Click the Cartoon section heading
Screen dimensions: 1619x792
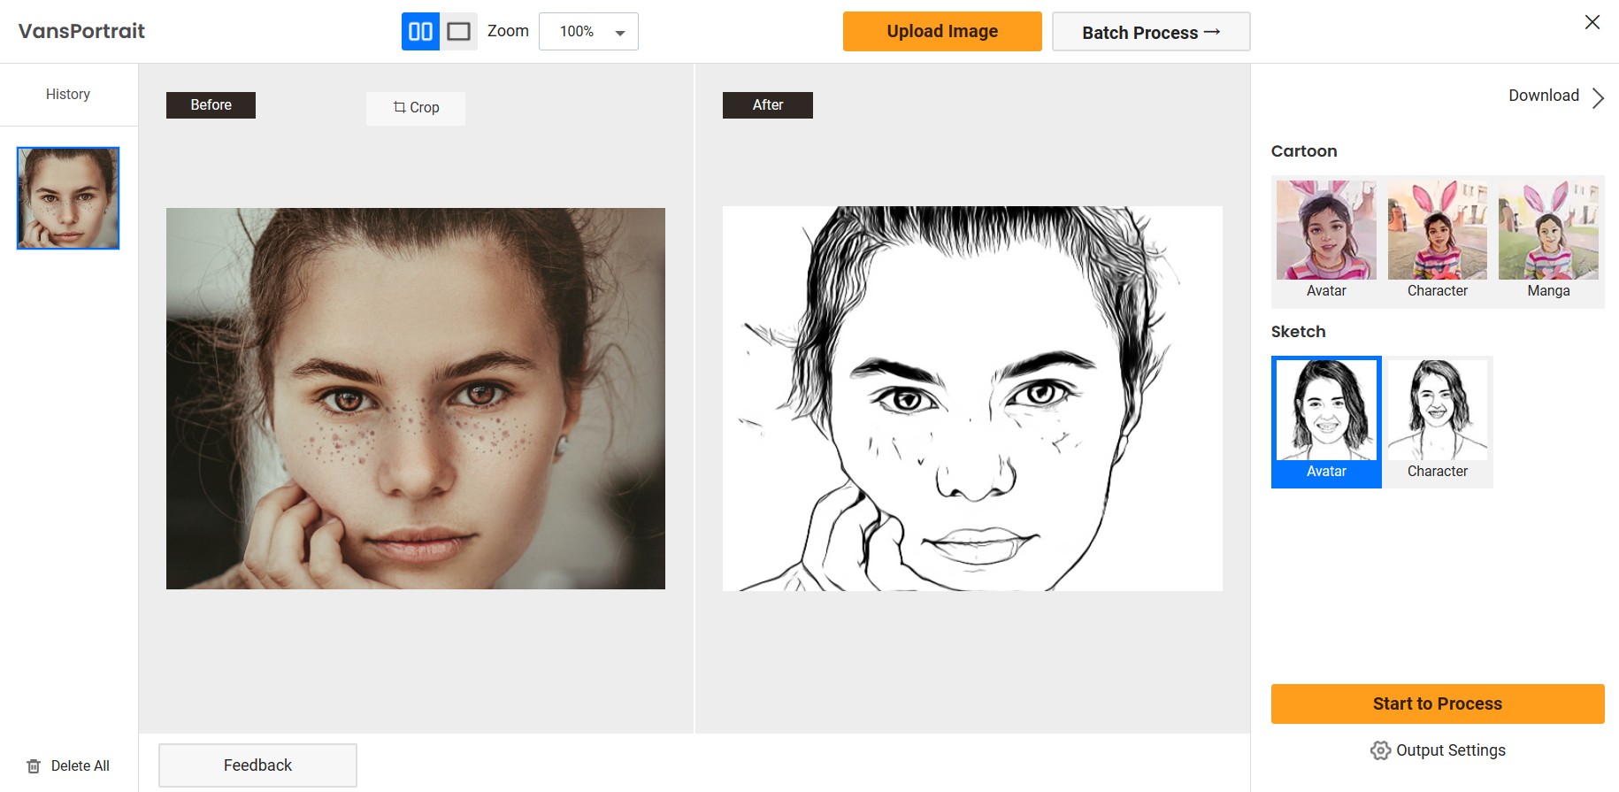click(1304, 151)
